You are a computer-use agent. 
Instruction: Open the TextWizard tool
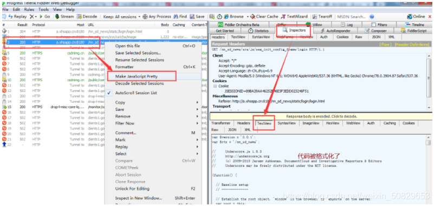click(x=295, y=17)
